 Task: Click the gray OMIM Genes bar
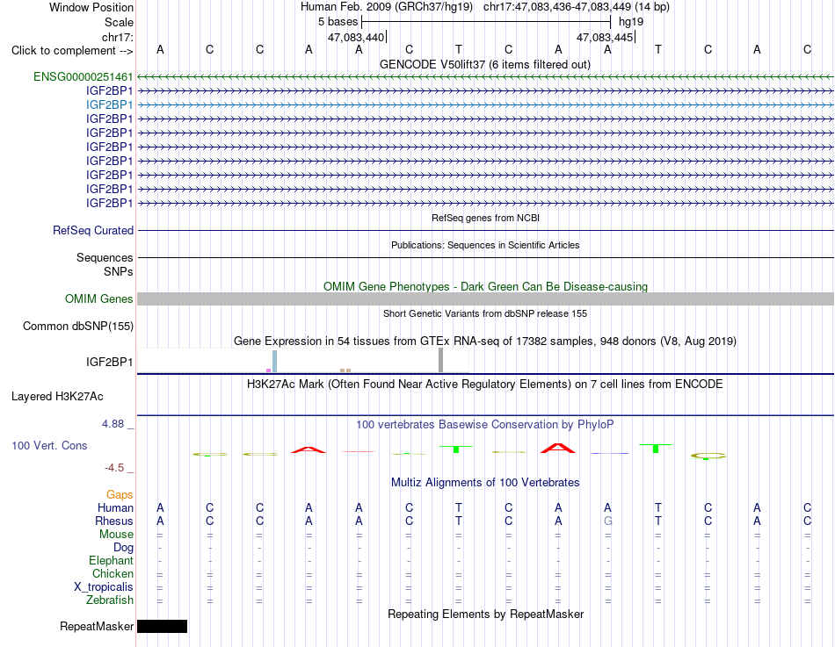point(486,299)
